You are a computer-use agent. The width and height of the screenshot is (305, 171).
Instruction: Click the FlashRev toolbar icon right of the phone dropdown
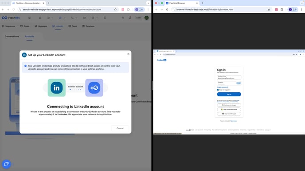[84, 18]
